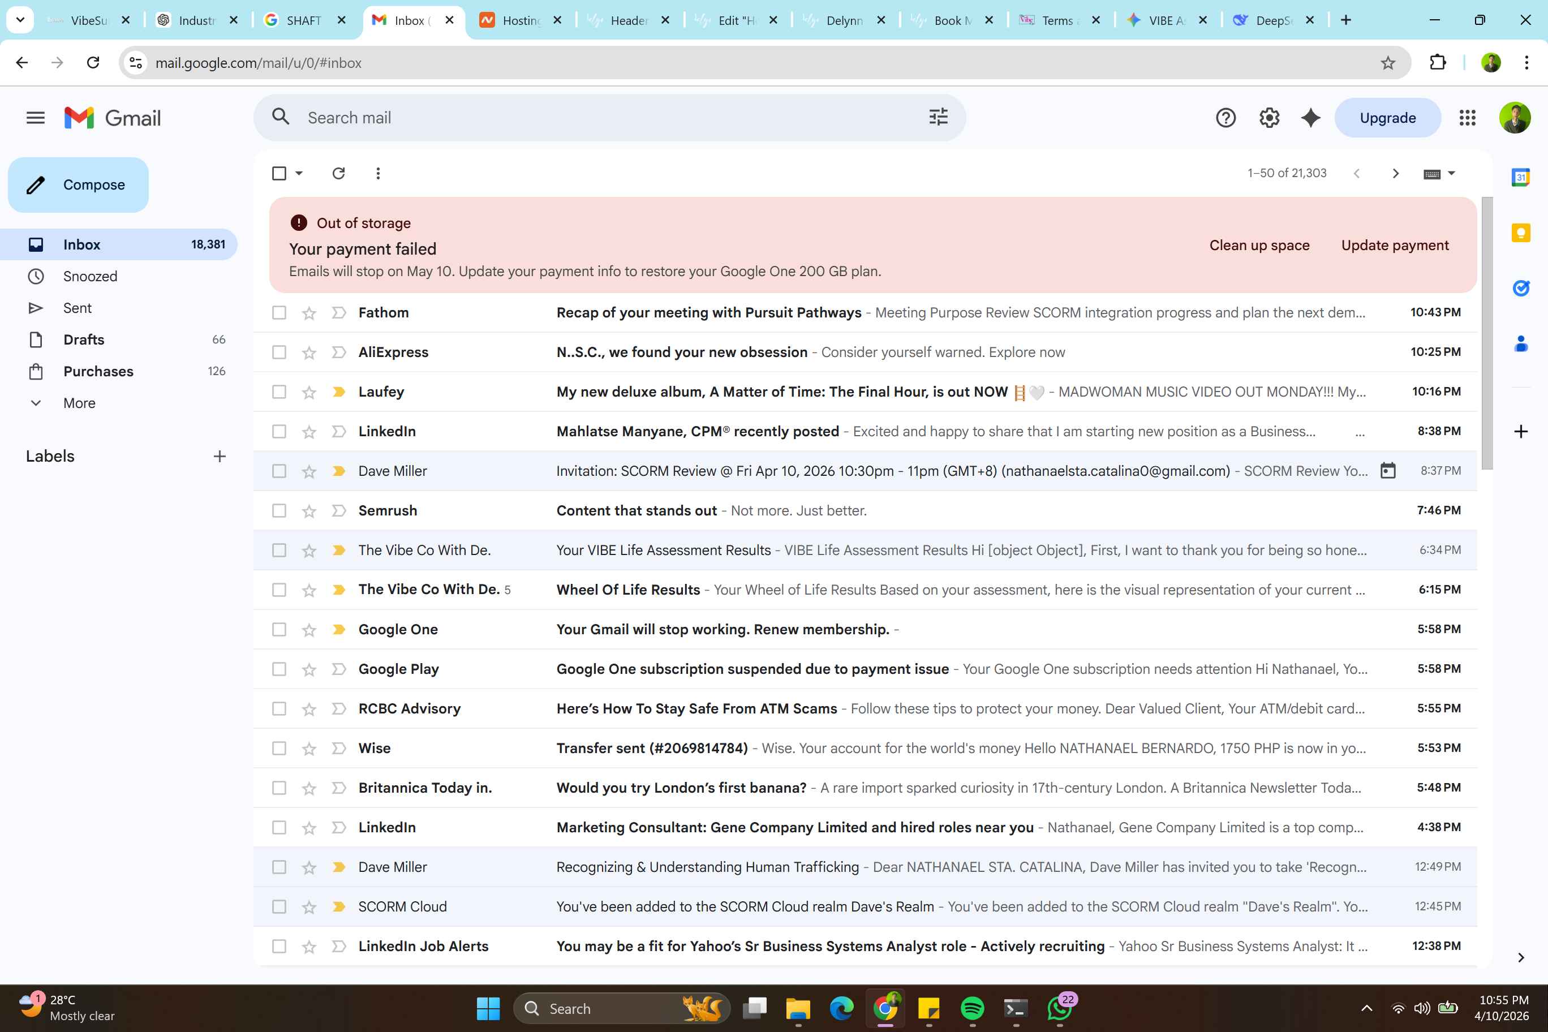Click Clean up space in storage banner
This screenshot has width=1548, height=1032.
(x=1259, y=246)
